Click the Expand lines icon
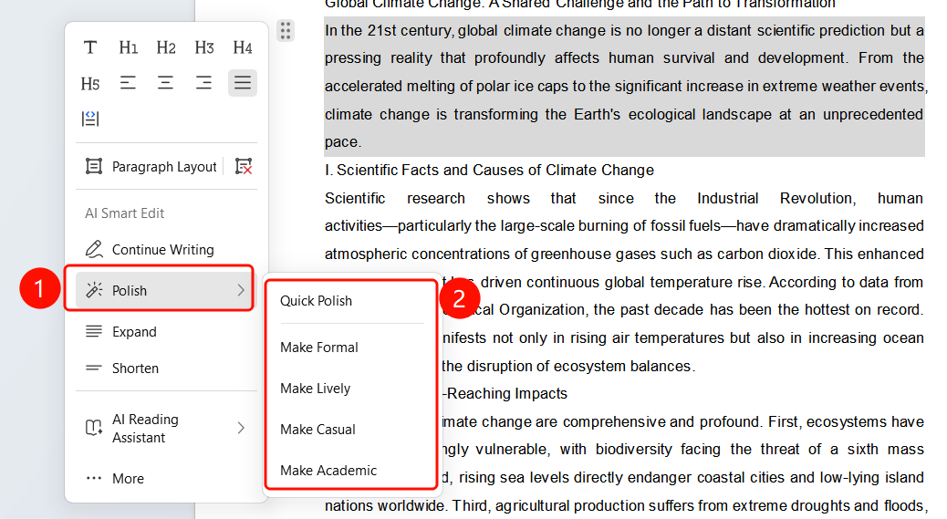 [94, 331]
